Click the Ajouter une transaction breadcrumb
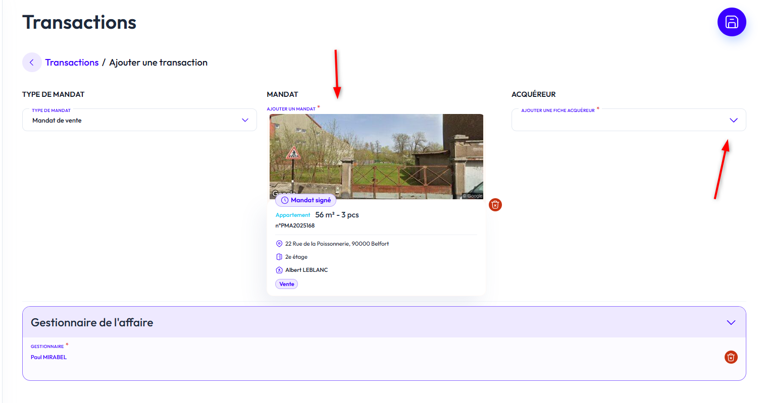 pyautogui.click(x=158, y=63)
